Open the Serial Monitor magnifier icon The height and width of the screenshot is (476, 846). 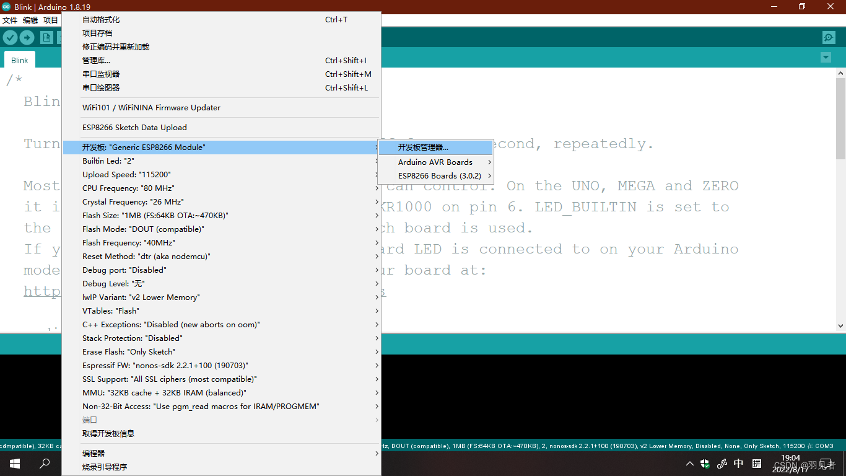(829, 38)
